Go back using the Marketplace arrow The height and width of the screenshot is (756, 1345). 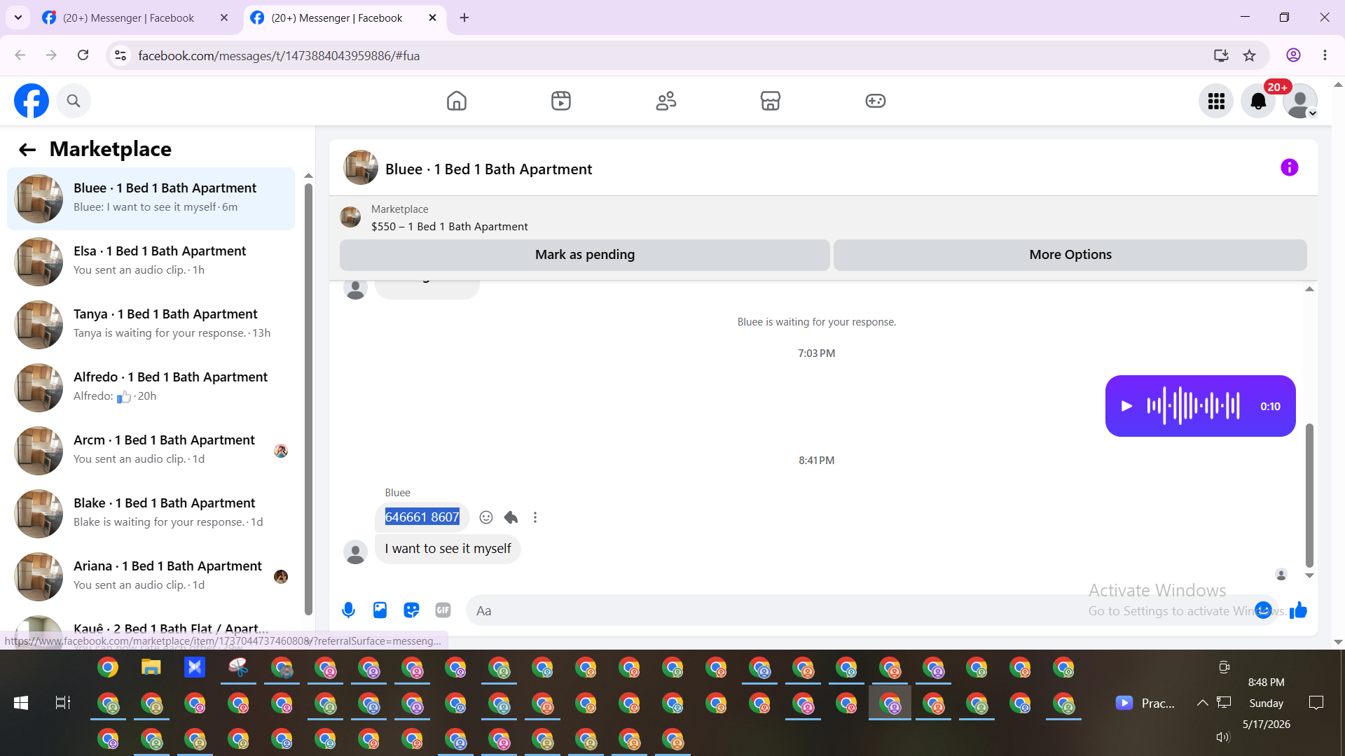click(27, 149)
